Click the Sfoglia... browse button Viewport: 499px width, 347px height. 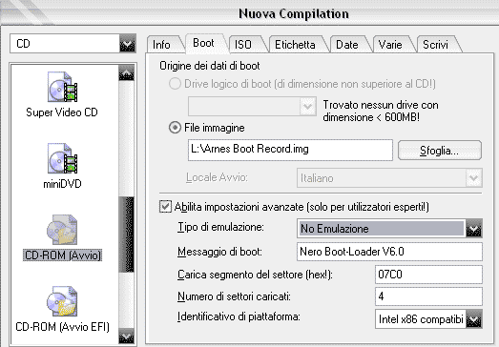pyautogui.click(x=440, y=150)
